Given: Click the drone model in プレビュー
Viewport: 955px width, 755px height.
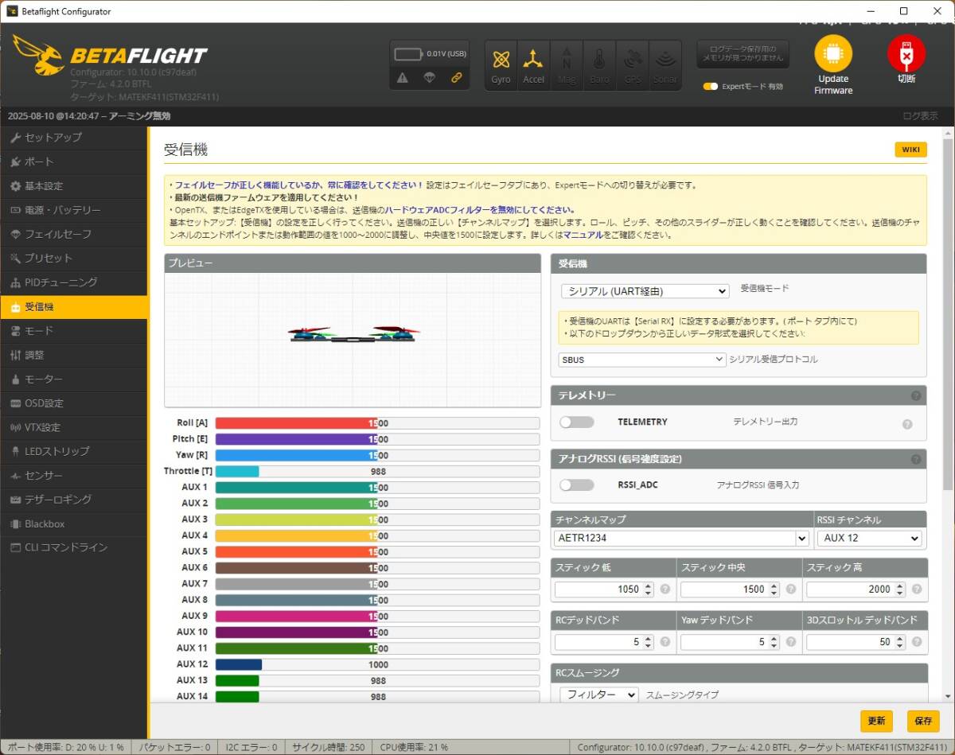Looking at the screenshot, I should click(x=353, y=334).
